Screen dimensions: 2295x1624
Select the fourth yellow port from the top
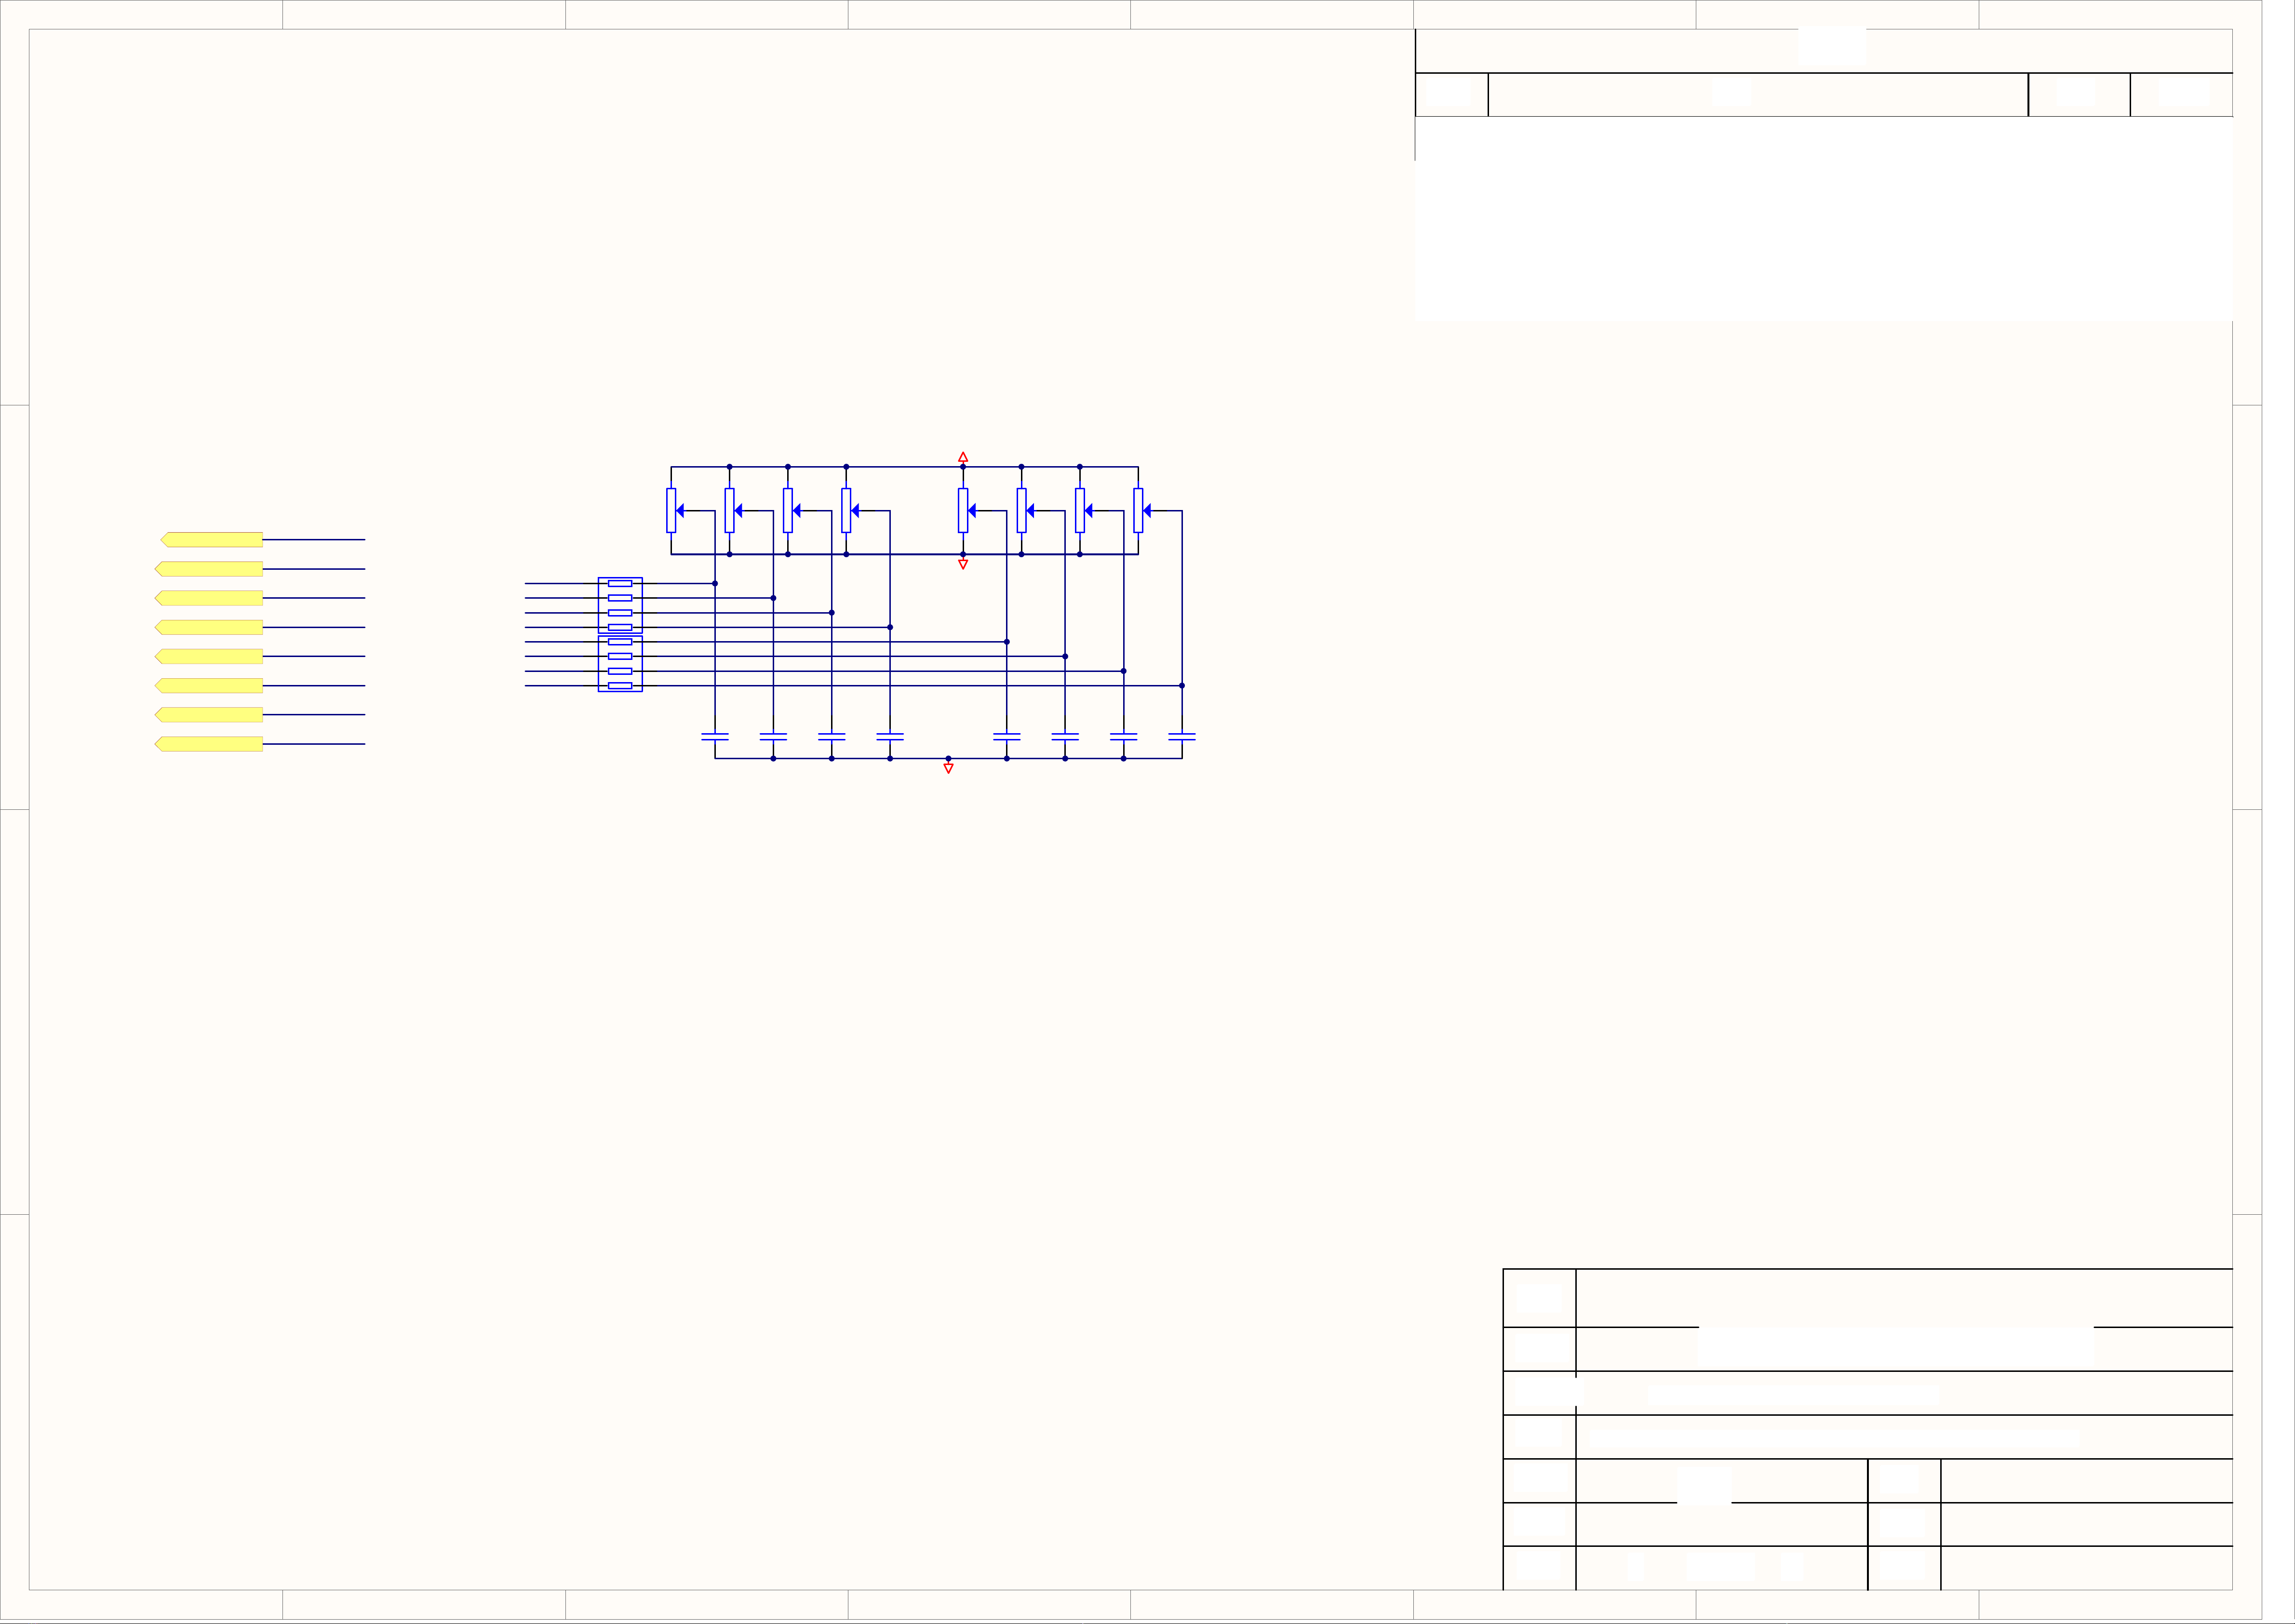tap(209, 627)
